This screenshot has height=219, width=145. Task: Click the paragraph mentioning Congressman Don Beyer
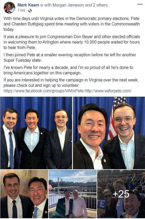point(72,42)
